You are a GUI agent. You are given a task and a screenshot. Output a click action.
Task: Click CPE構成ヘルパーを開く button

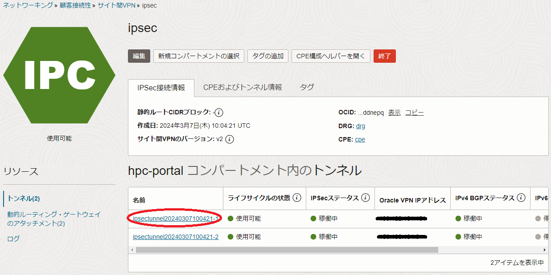[x=331, y=56]
